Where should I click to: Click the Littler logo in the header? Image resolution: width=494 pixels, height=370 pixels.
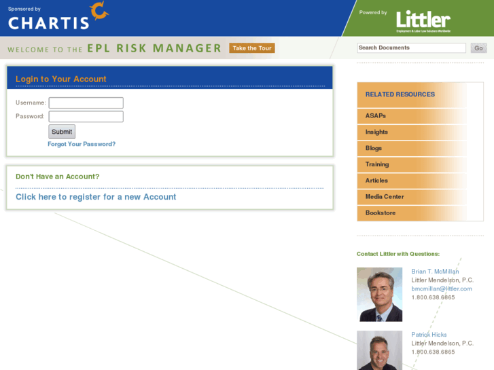click(423, 21)
